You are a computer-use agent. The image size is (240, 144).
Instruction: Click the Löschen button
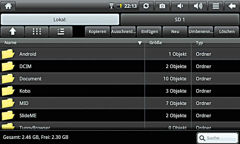227,31
